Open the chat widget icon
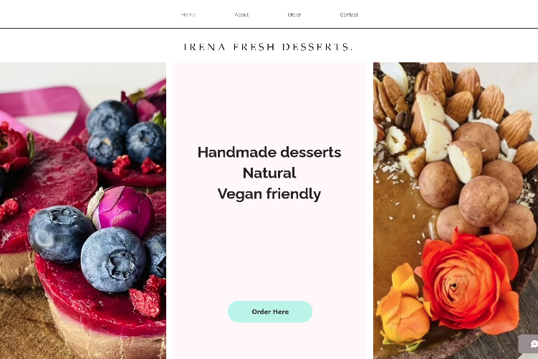Screen dimensions: 538x359 click(x=529, y=343)
